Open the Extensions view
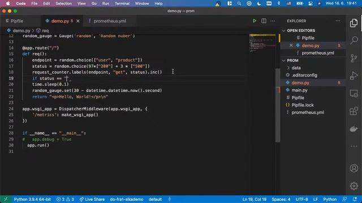This screenshot has height=203, width=362. click(x=354, y=111)
